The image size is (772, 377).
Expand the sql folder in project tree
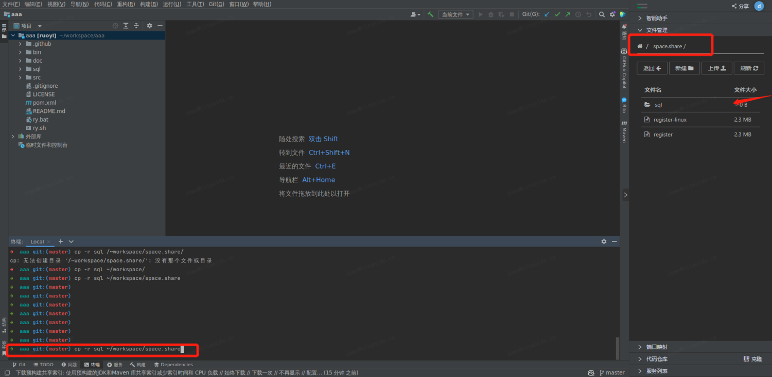[21, 69]
